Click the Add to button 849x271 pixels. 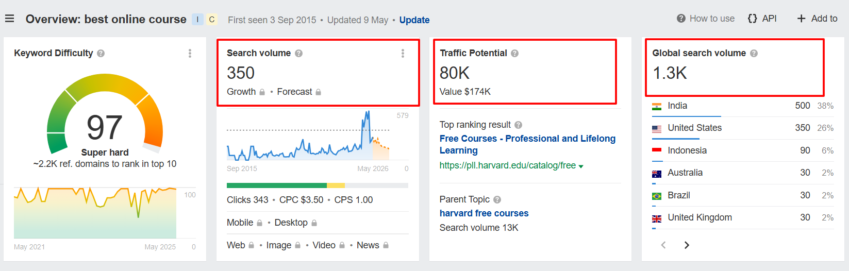point(817,19)
